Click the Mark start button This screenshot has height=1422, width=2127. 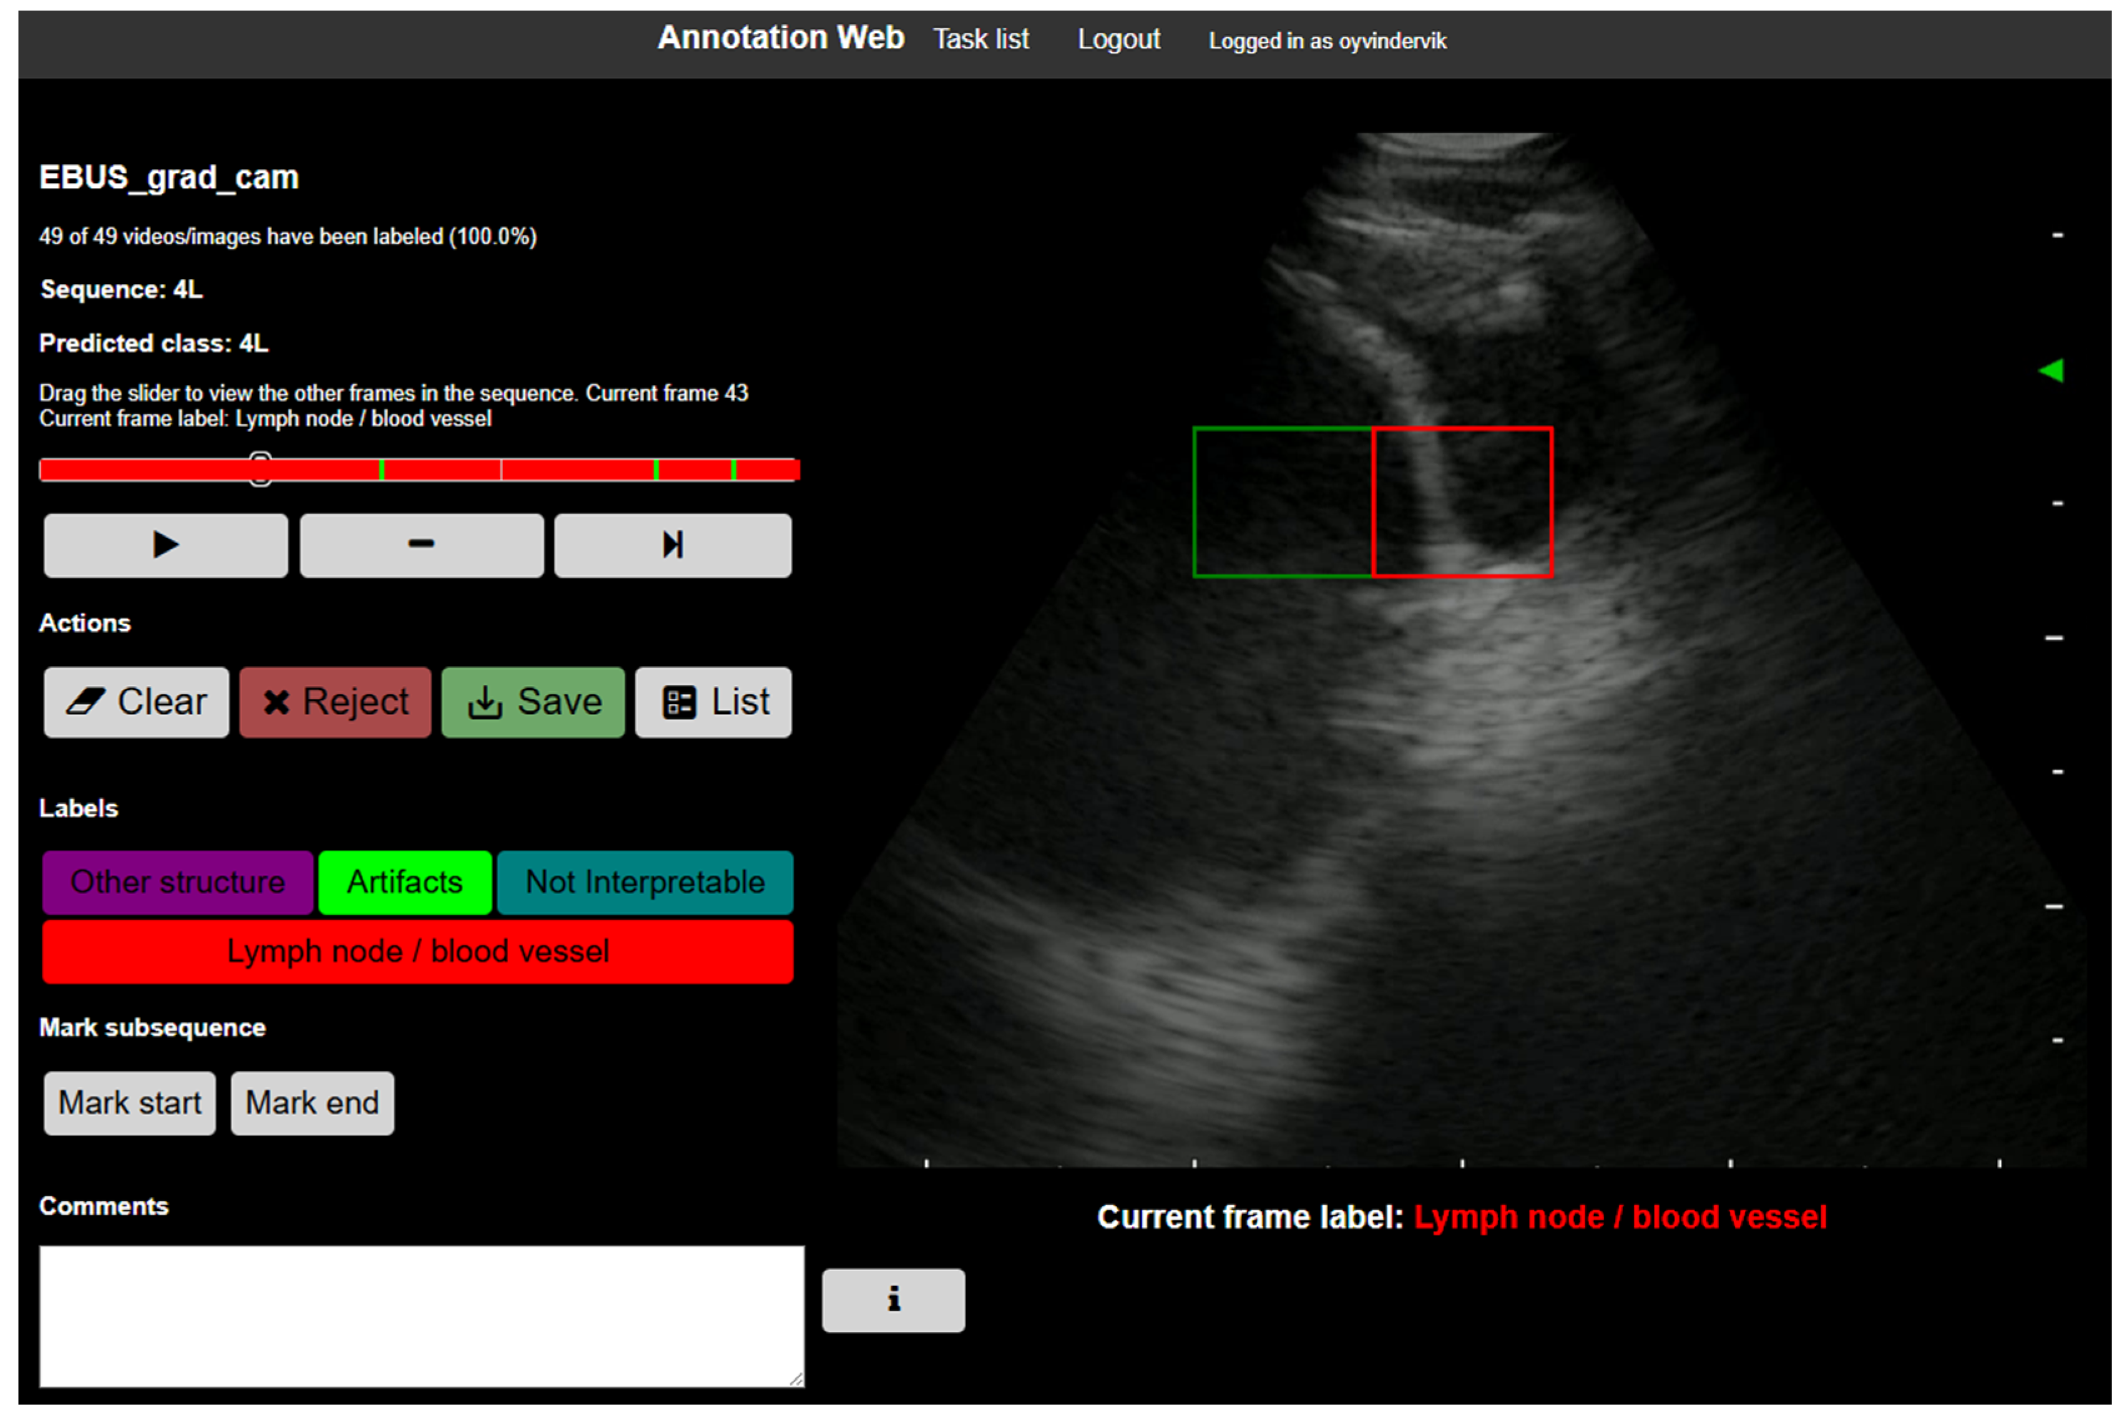(x=130, y=1103)
